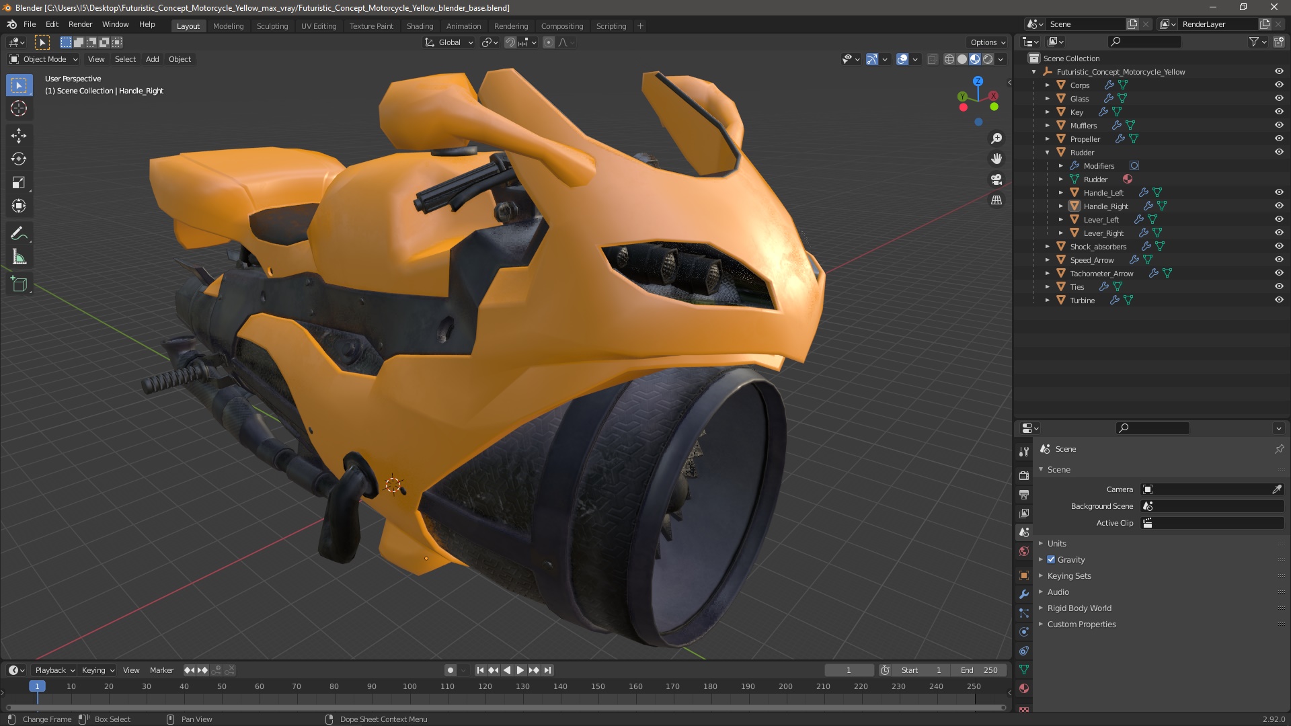Switch to the Modeling workspace tab

pyautogui.click(x=228, y=26)
